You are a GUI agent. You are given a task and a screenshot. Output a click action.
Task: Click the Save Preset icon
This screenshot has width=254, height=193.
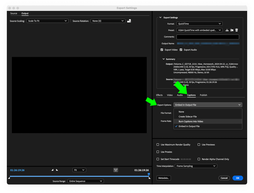point(227,30)
